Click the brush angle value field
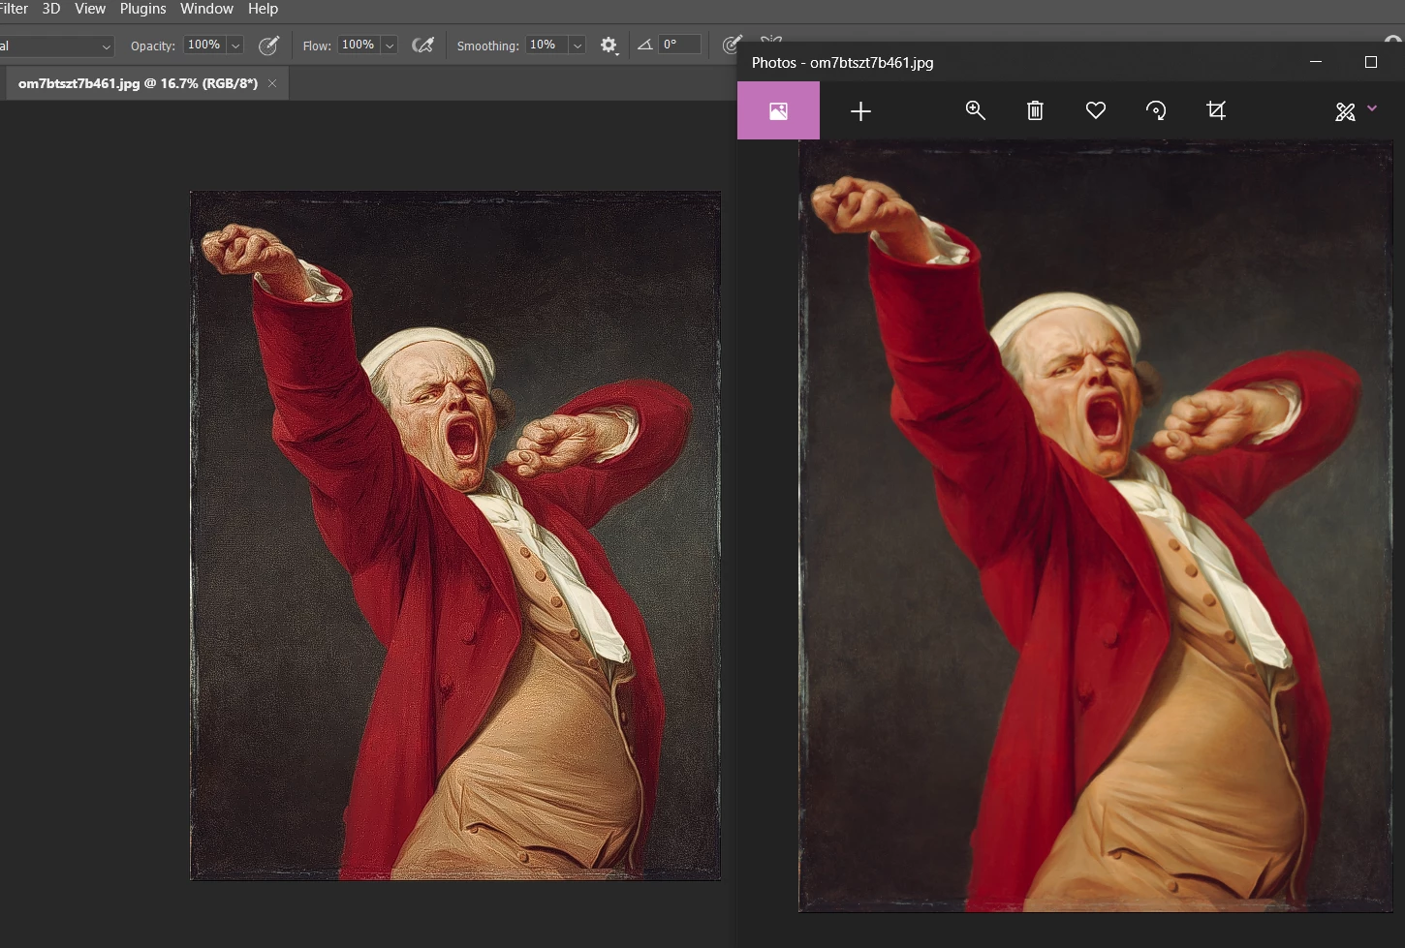Image resolution: width=1405 pixels, height=948 pixels. (x=679, y=45)
